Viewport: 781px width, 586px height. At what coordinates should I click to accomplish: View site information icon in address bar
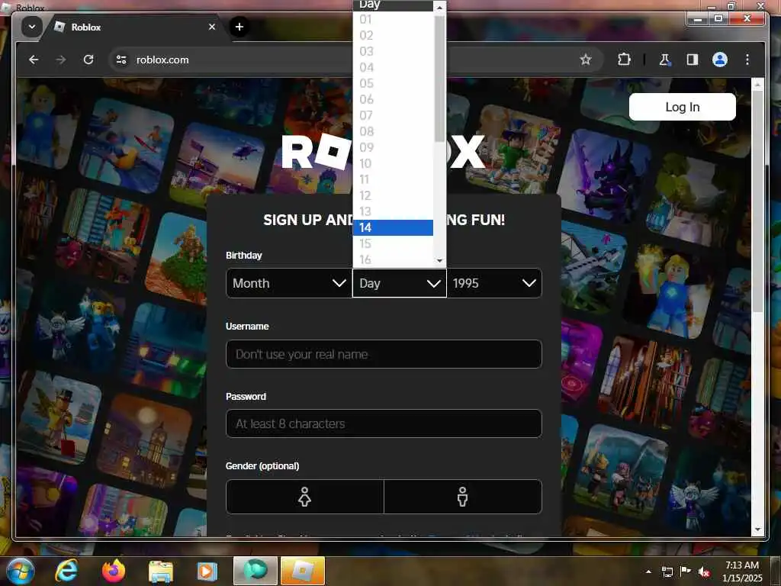[121, 60]
